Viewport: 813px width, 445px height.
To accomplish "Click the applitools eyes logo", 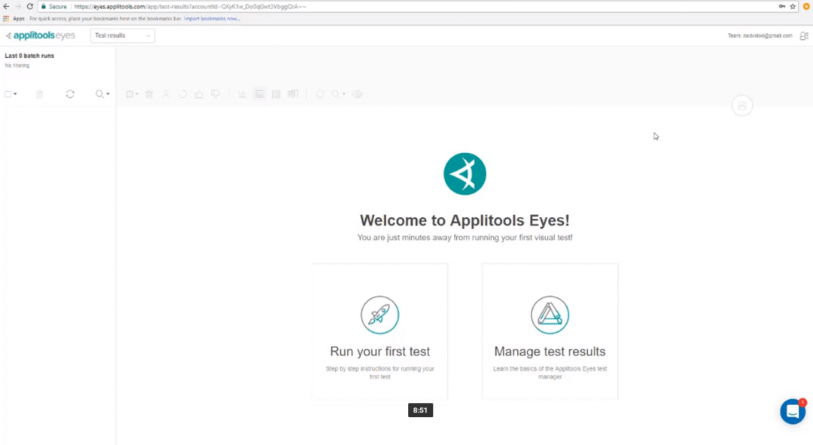I will tap(41, 35).
